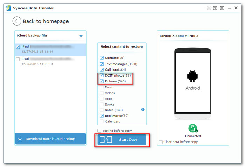Click Download more iCloud backup button
245x167 pixels.
point(50,139)
